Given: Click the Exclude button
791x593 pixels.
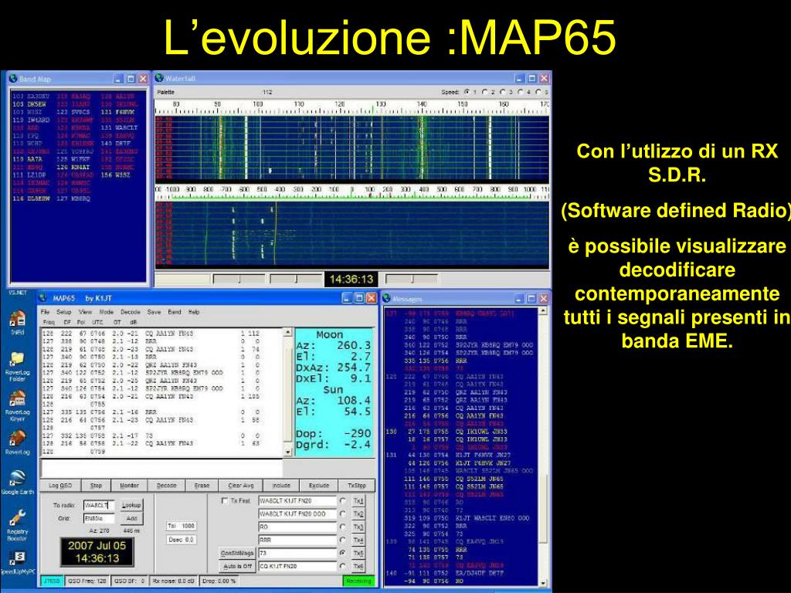Looking at the screenshot, I should point(319,485).
